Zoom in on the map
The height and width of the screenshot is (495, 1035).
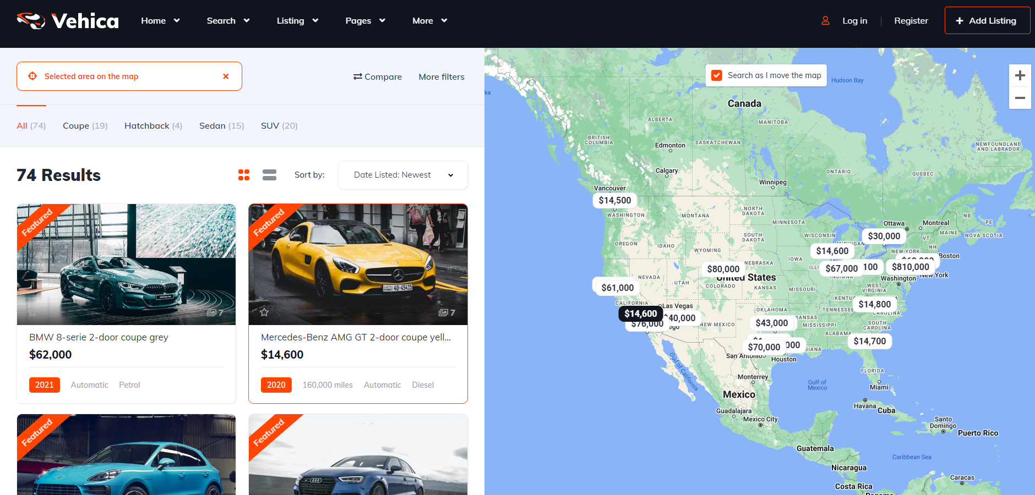(x=1020, y=76)
